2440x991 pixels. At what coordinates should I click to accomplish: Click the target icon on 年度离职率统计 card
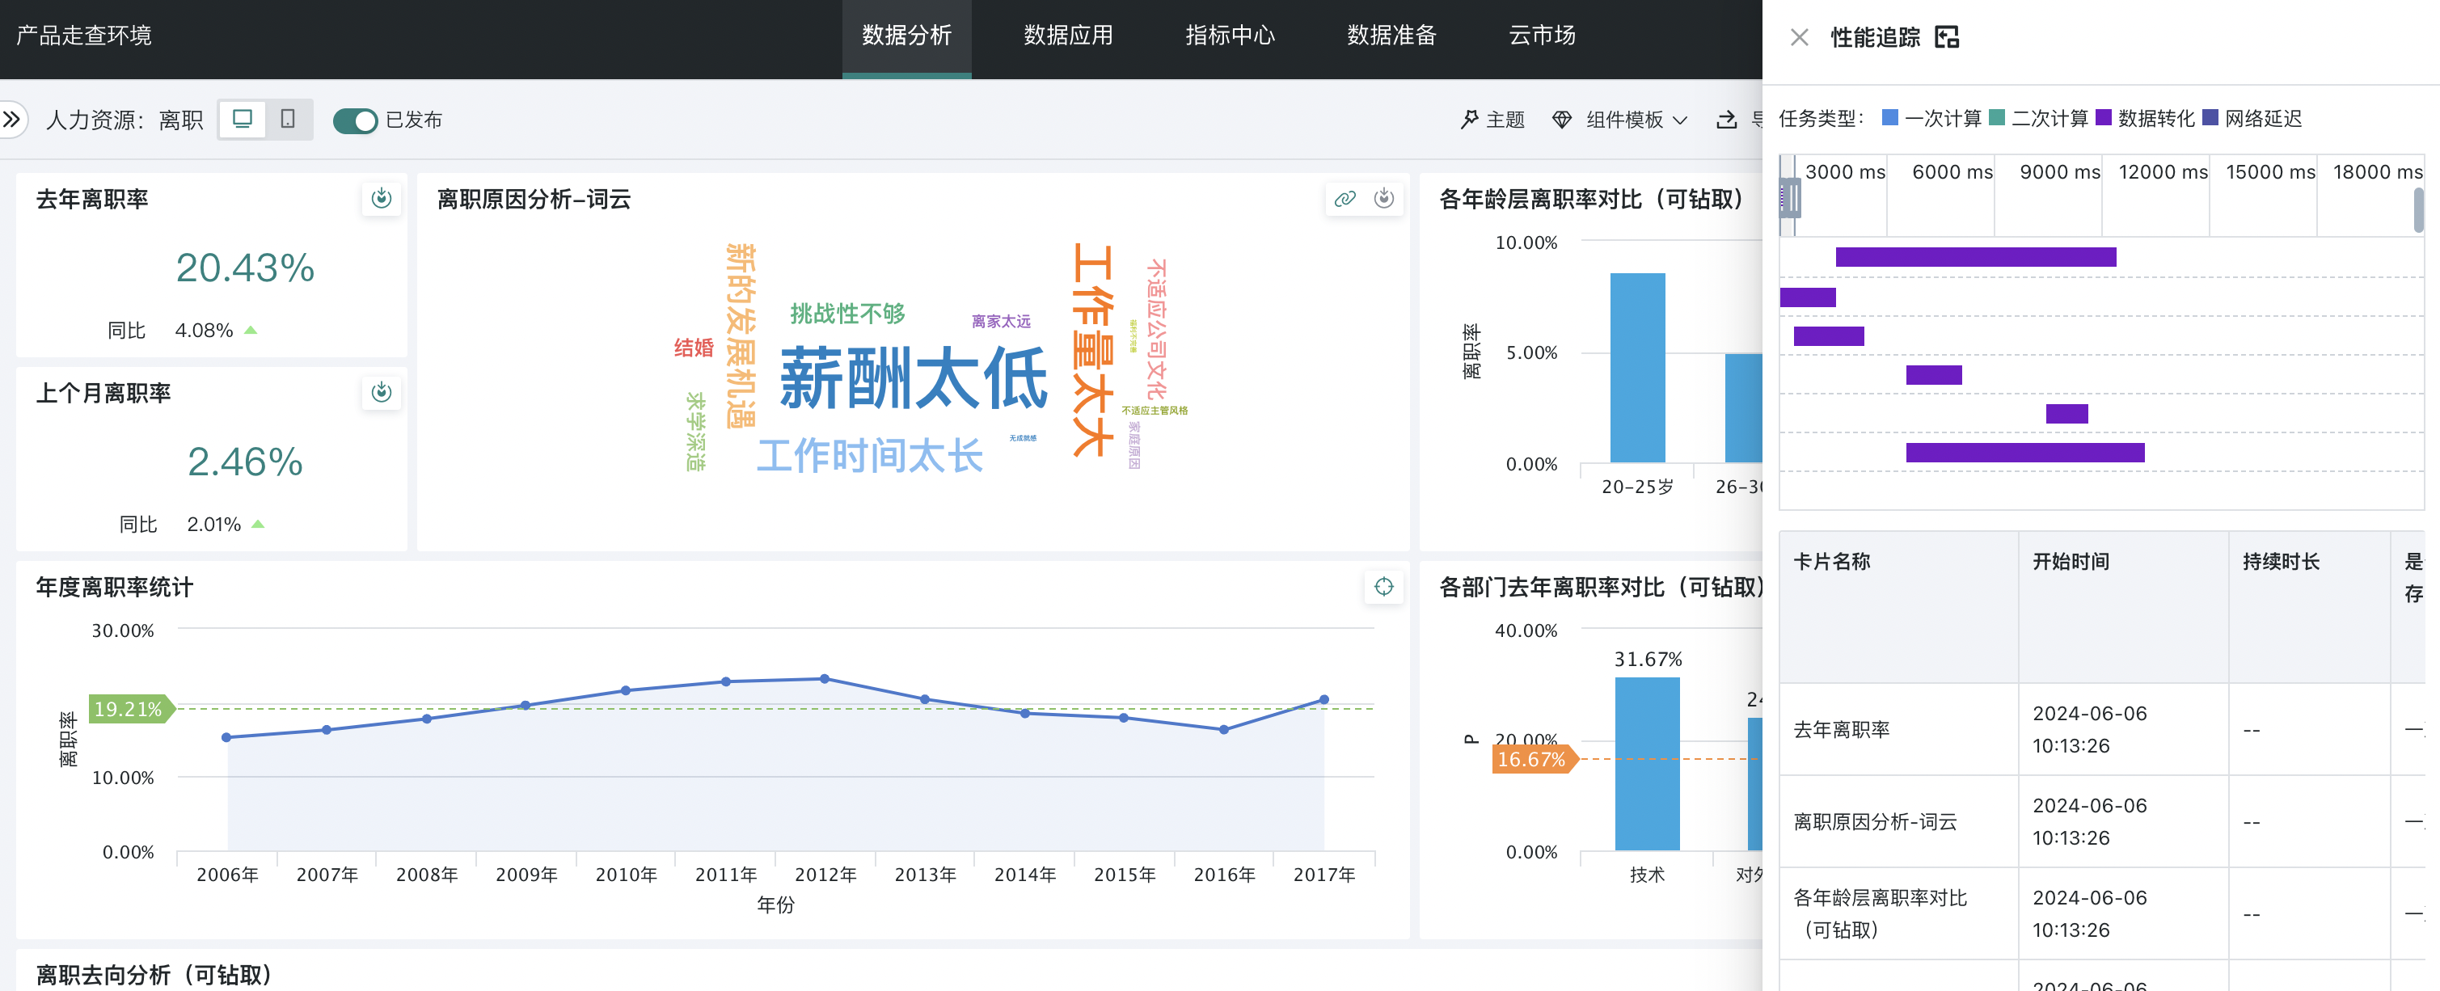pos(1384,587)
